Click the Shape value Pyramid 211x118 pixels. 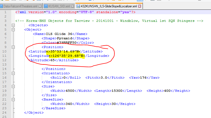[x=65, y=38]
